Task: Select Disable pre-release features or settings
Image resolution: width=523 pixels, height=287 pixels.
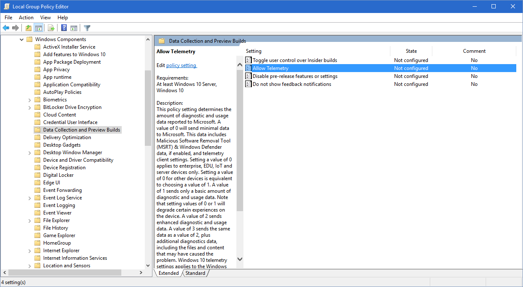Action: (x=295, y=76)
